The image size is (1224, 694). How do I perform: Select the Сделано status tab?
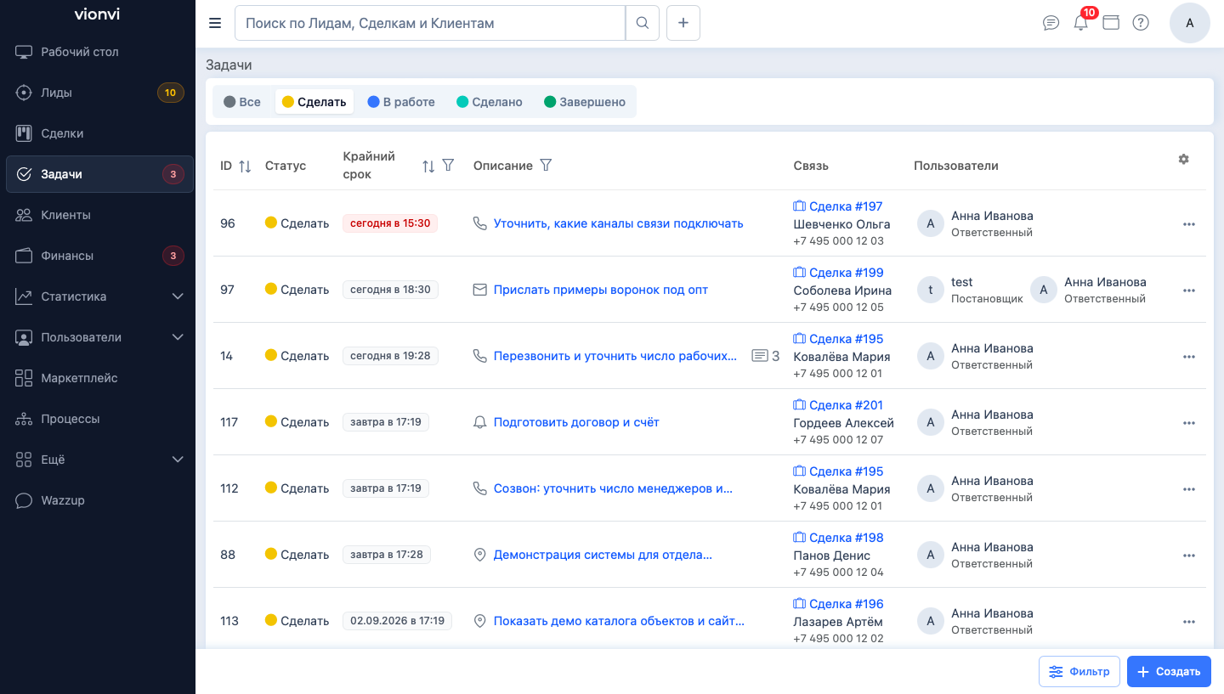pos(490,102)
